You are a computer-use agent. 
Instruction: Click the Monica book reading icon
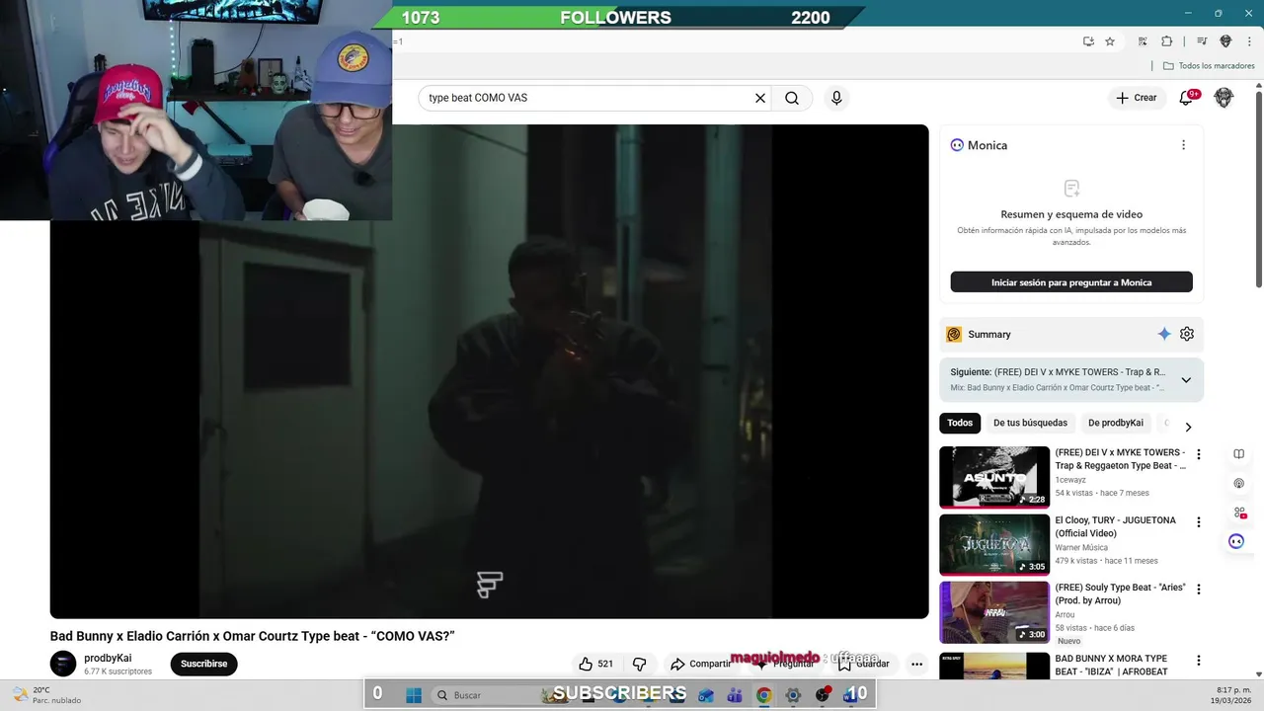[1238, 454]
